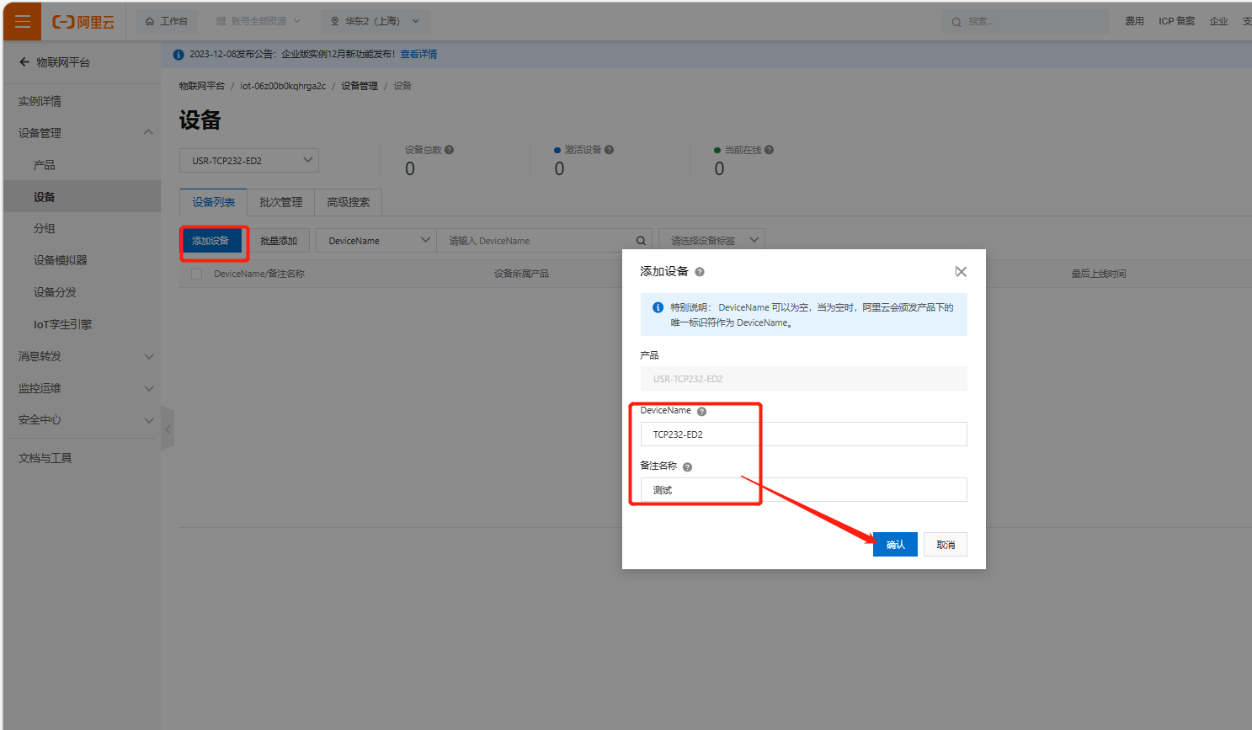Viewport: 1252px width, 730px height.
Task: Click the Alibaba Cloud logo
Action: point(83,22)
